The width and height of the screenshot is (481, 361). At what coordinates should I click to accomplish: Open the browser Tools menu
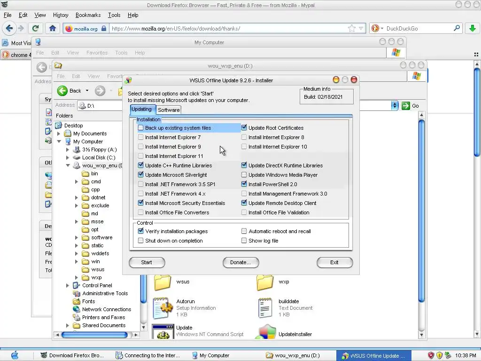pos(114,15)
